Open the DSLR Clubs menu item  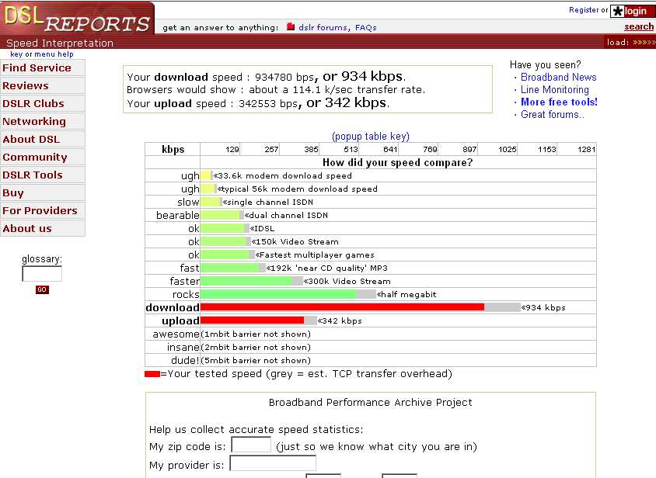click(x=43, y=104)
